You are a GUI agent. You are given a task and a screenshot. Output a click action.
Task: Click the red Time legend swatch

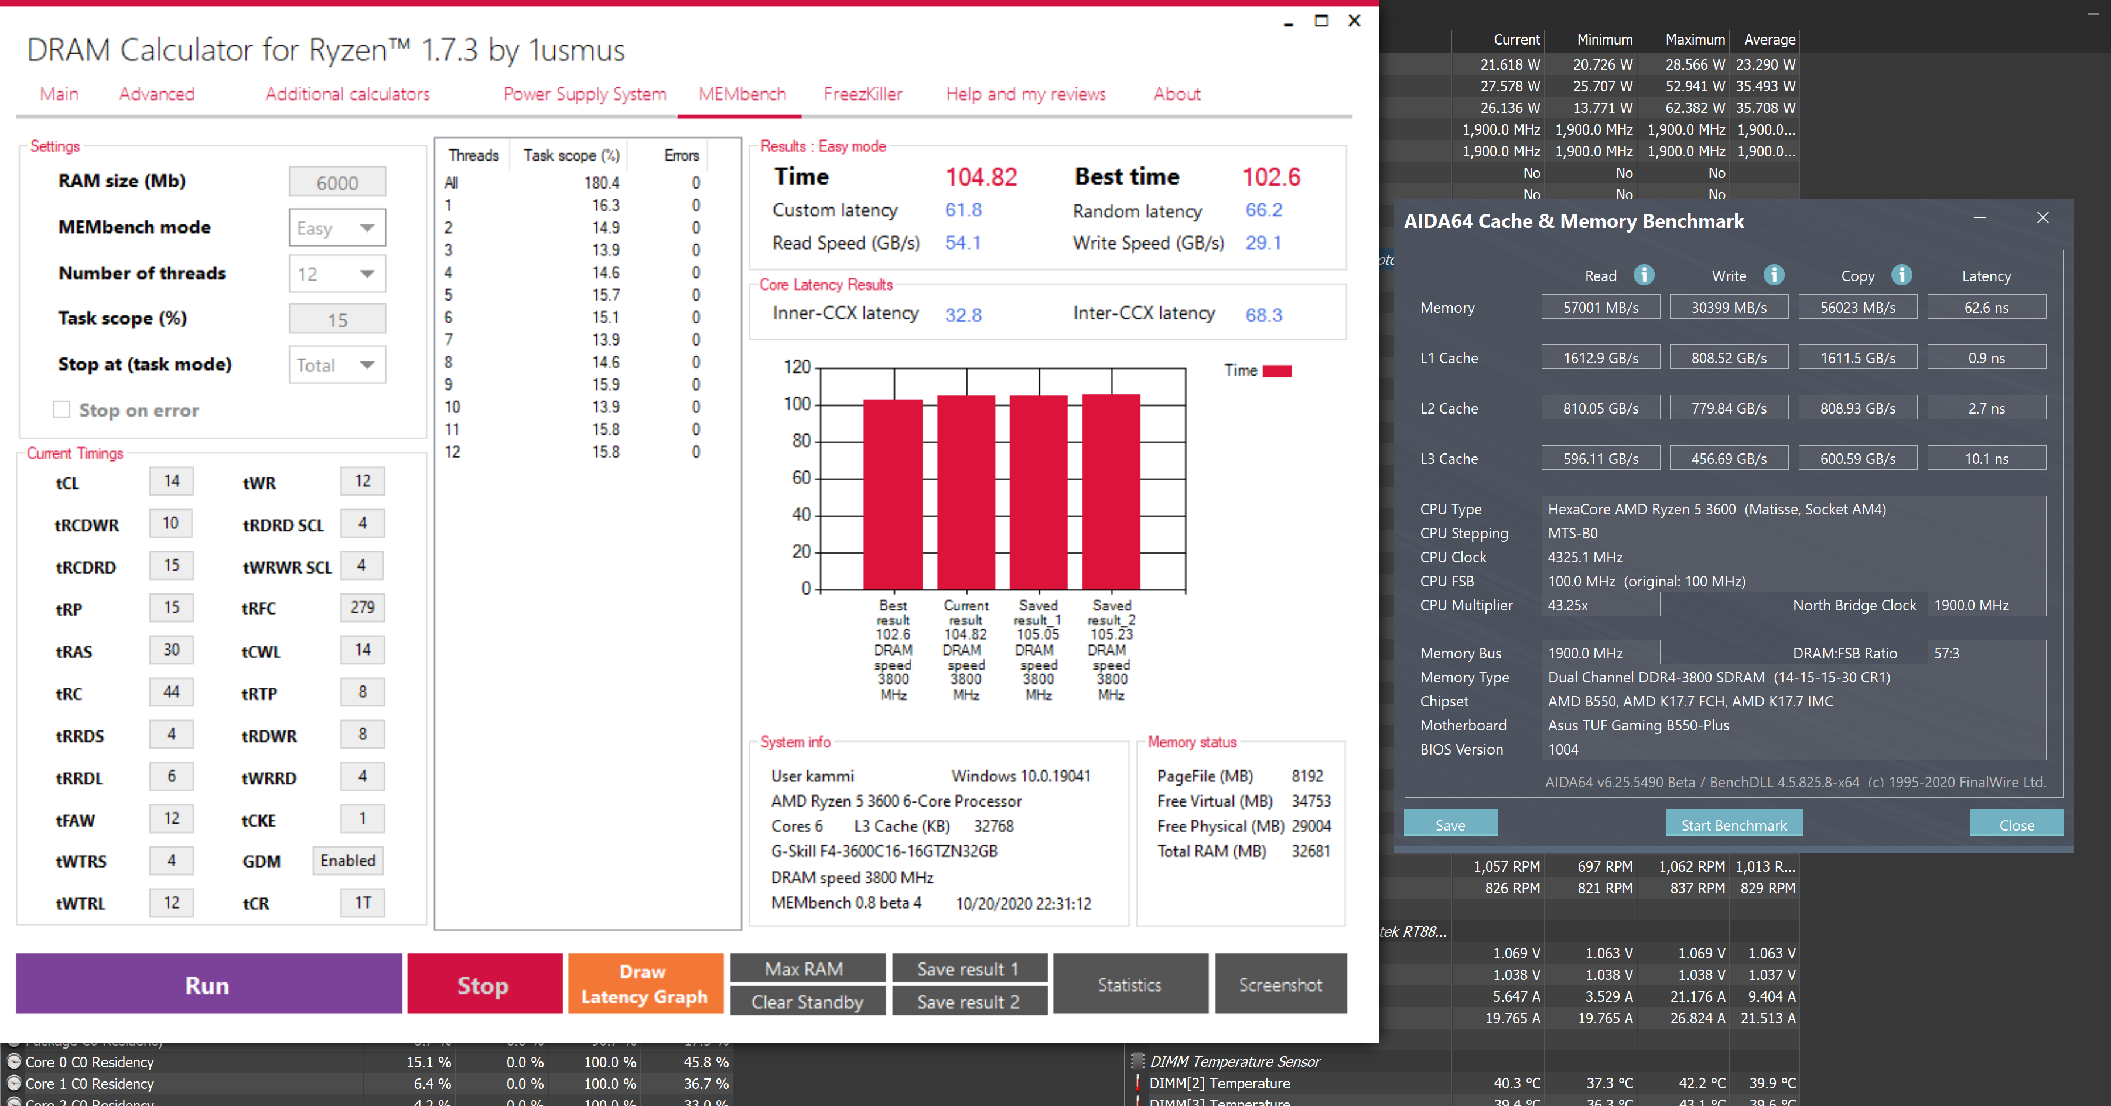click(x=1277, y=371)
